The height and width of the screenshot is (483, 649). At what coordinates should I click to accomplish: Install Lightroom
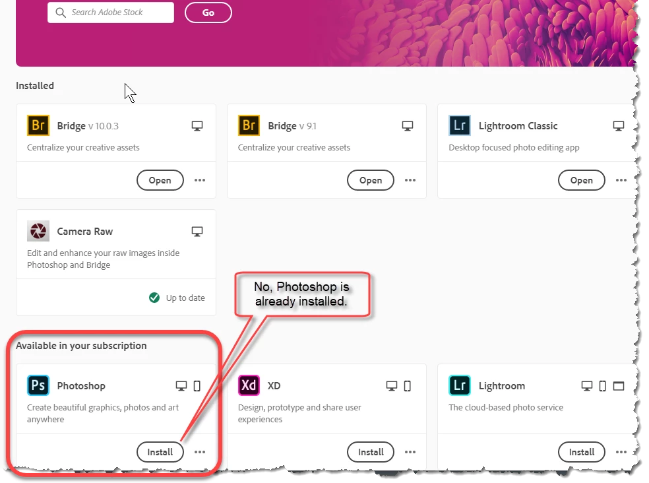click(x=582, y=452)
